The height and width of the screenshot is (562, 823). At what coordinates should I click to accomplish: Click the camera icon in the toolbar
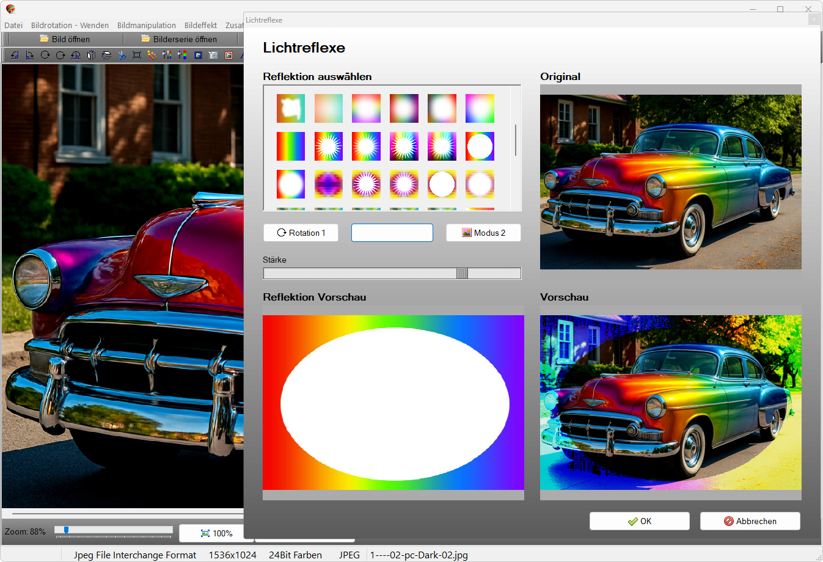(213, 55)
